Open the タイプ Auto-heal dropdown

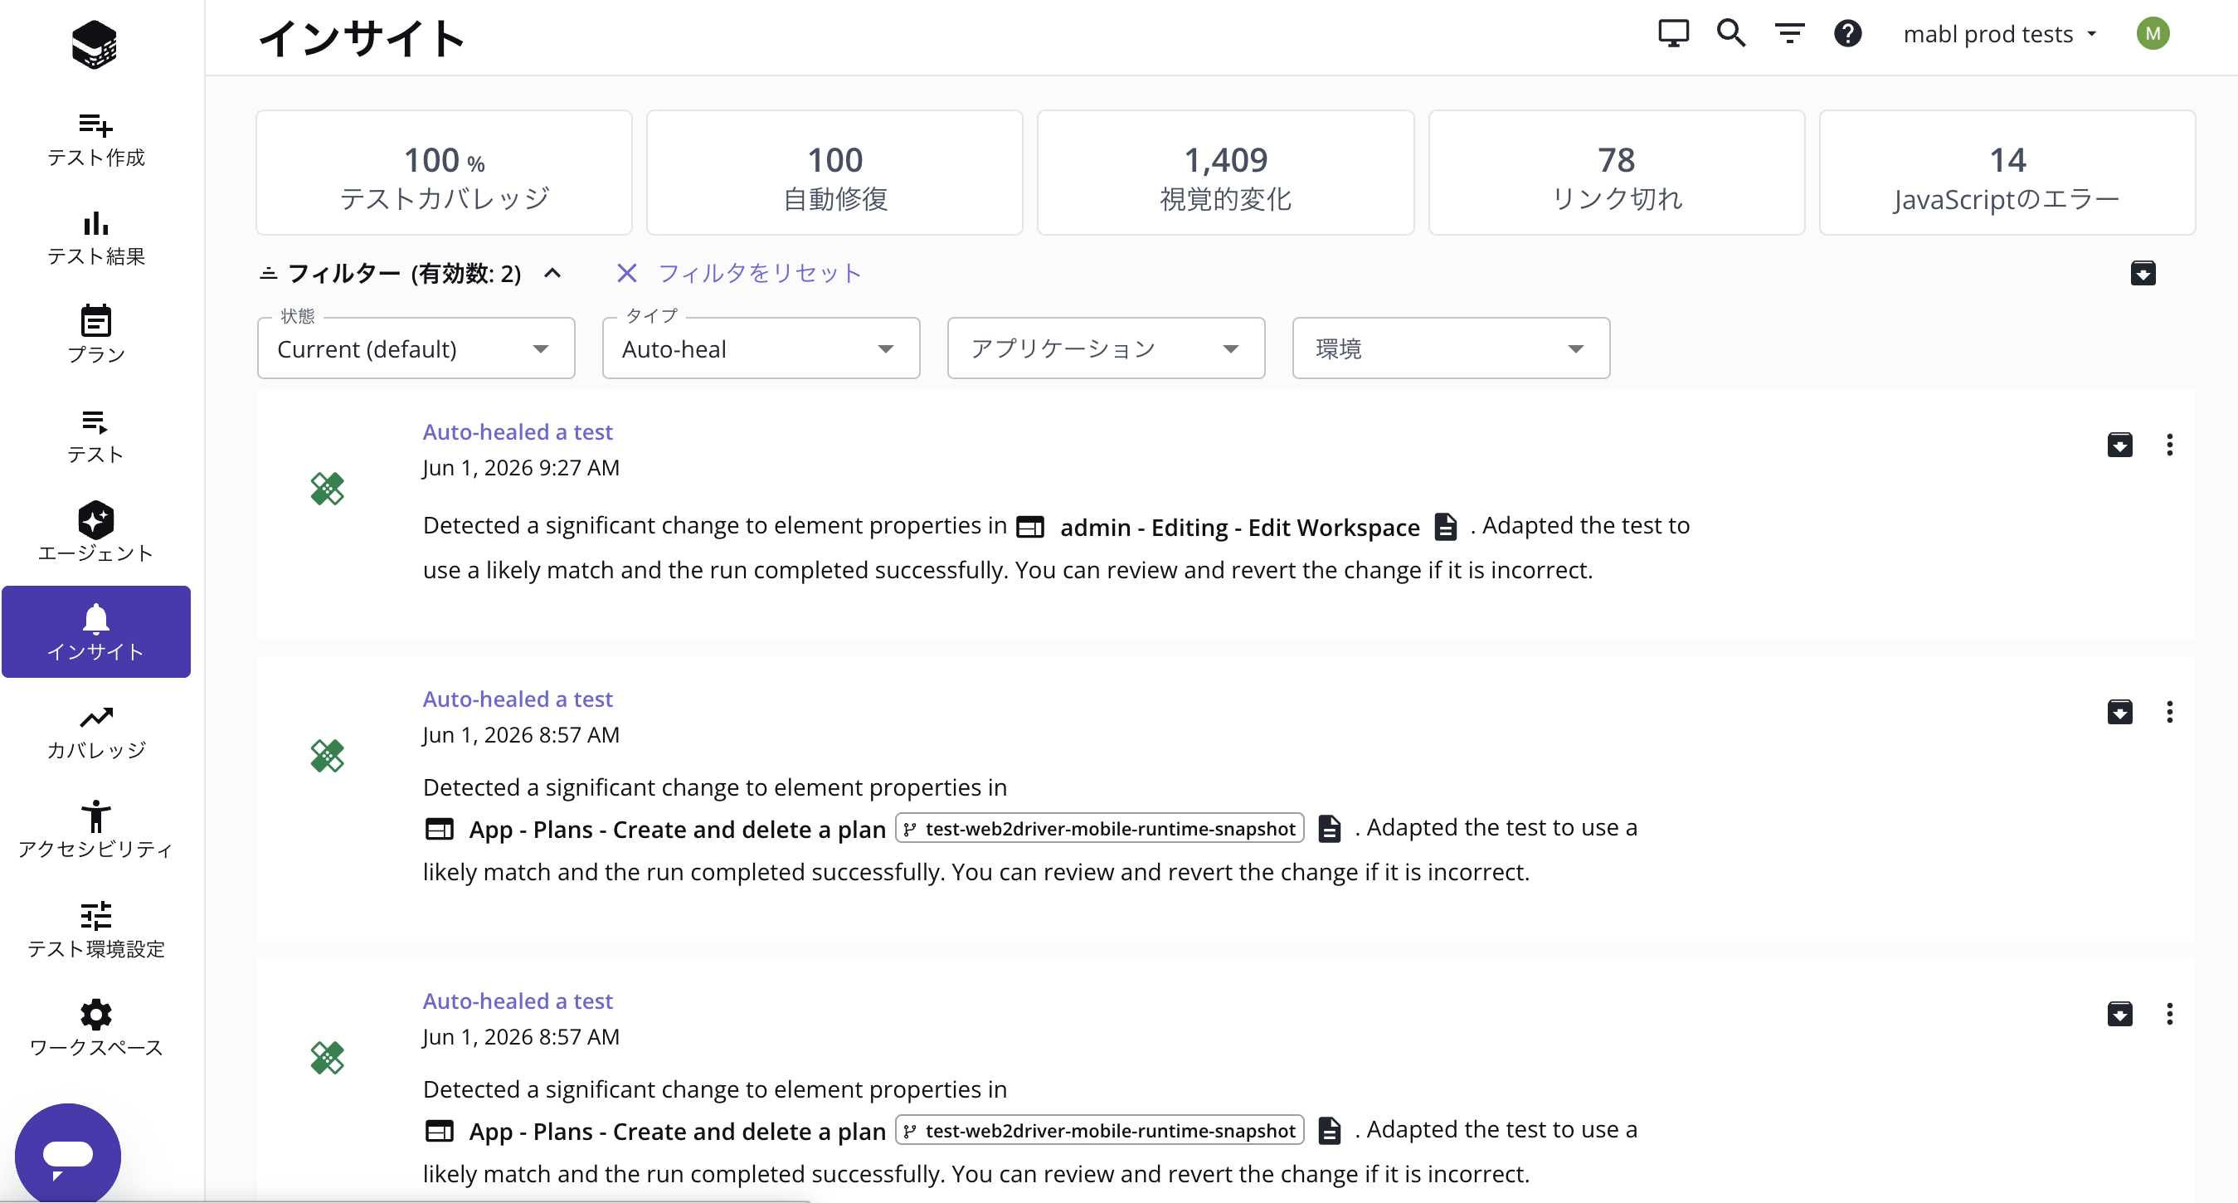tap(761, 348)
